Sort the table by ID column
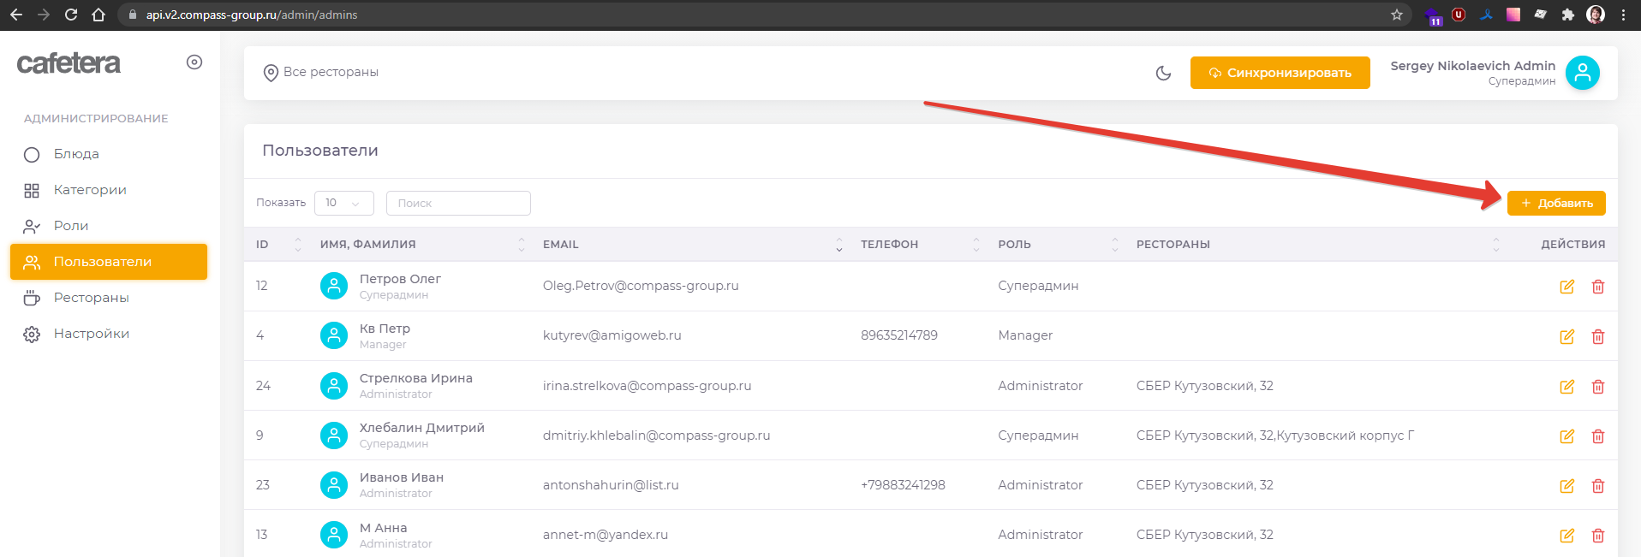This screenshot has height=557, width=1641. [x=297, y=244]
